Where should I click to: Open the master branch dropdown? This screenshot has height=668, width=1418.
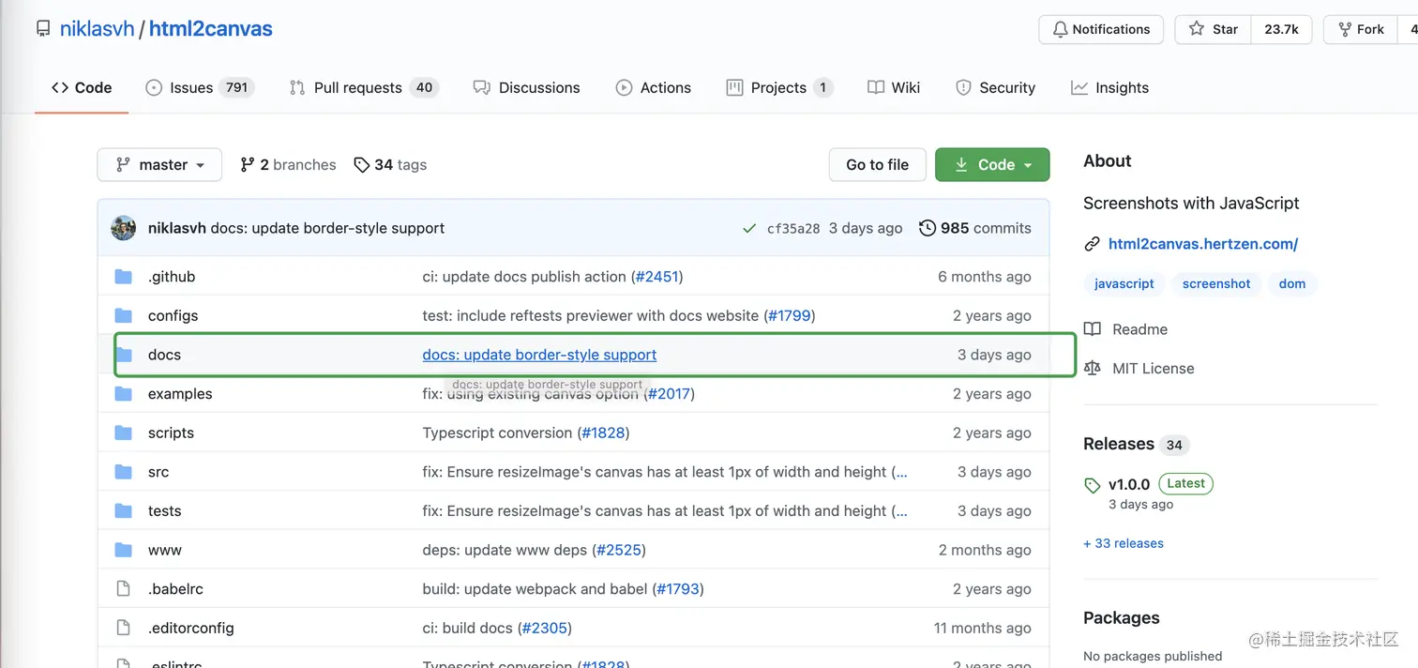pyautogui.click(x=159, y=165)
